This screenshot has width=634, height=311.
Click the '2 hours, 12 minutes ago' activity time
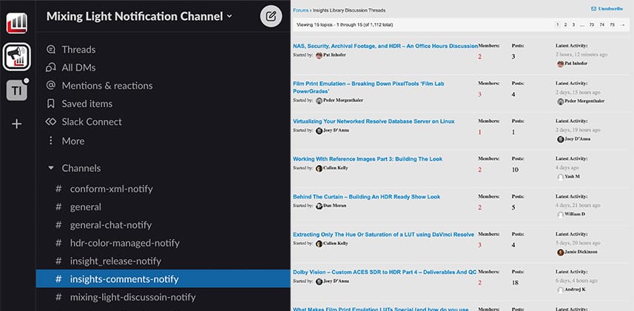[x=581, y=55]
